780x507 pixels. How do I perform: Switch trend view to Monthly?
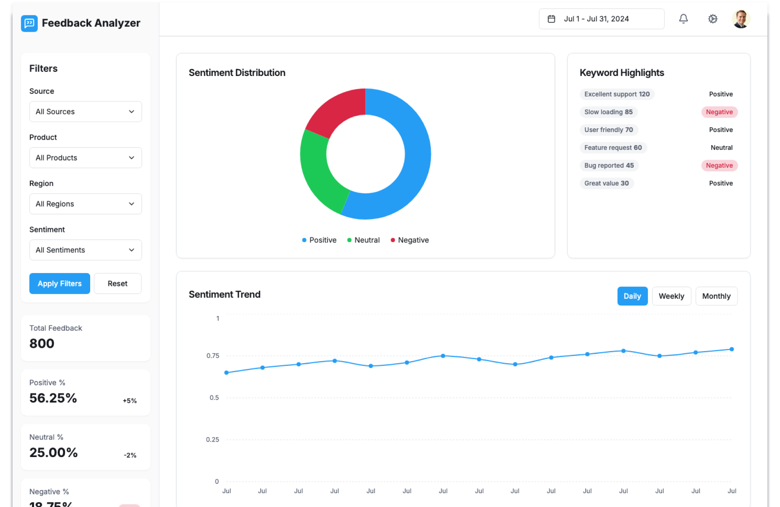point(716,296)
